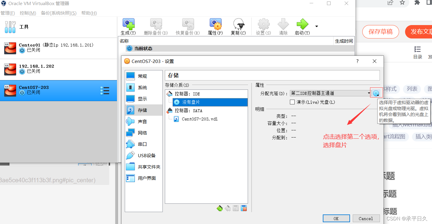Viewport: 432px width, 224px height.
Task: Open the 管理(F) menu
Action: (x=8, y=13)
